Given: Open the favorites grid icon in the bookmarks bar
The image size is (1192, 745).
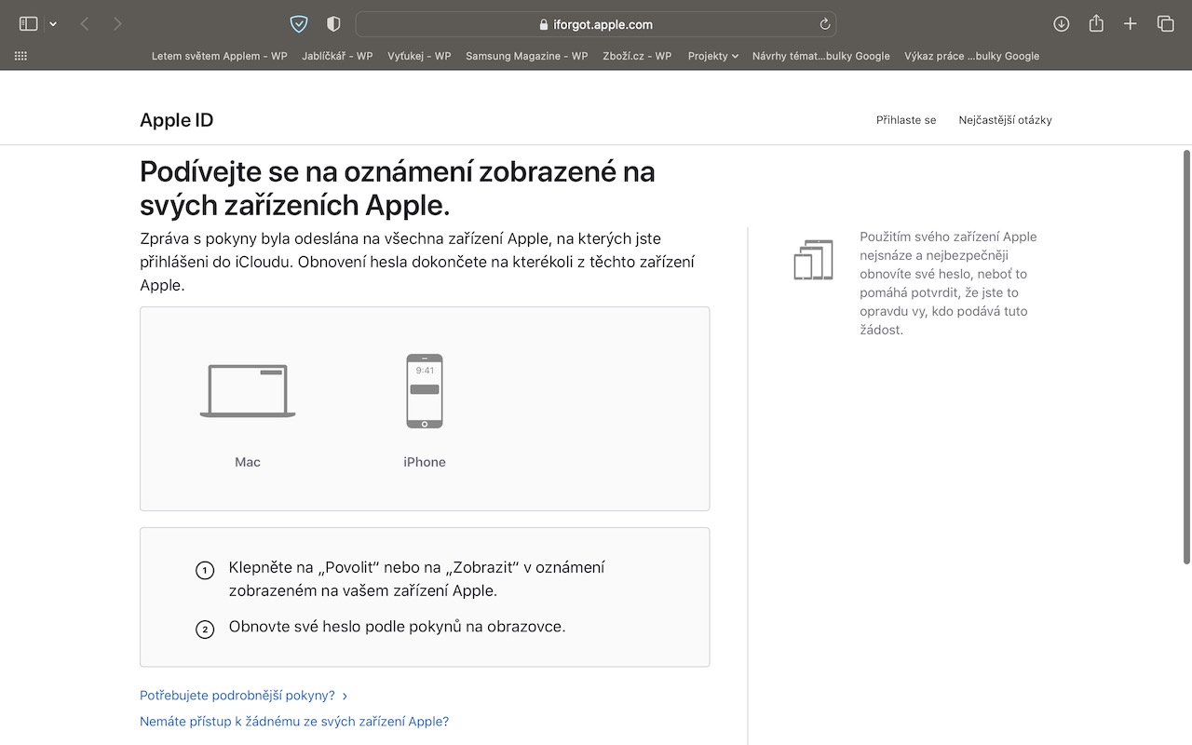Looking at the screenshot, I should click(20, 56).
